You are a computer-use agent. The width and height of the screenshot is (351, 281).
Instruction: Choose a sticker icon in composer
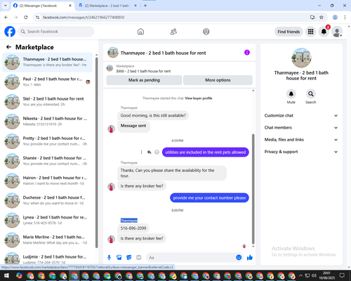(129, 258)
